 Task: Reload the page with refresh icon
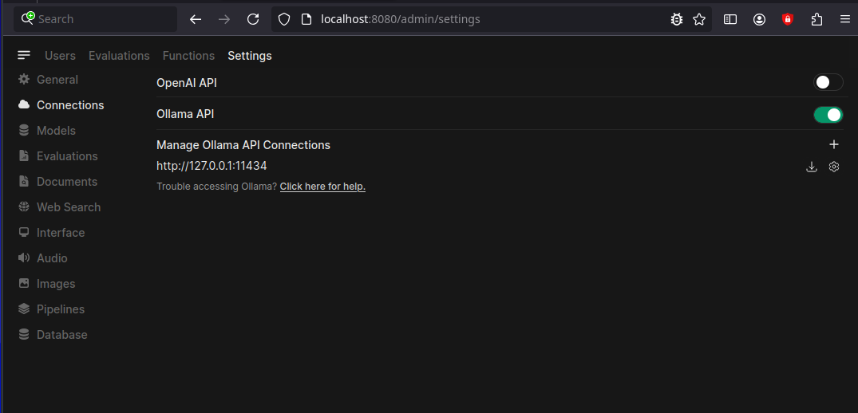[x=253, y=19]
